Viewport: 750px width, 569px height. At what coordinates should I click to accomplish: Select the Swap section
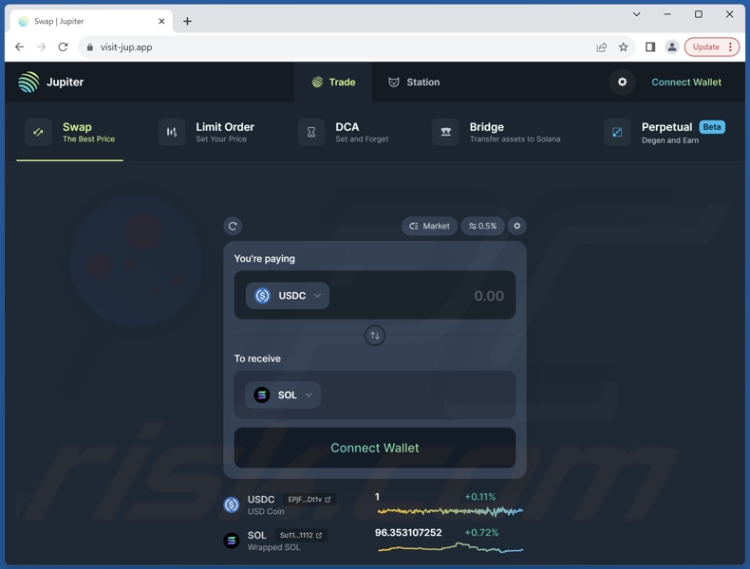click(70, 133)
